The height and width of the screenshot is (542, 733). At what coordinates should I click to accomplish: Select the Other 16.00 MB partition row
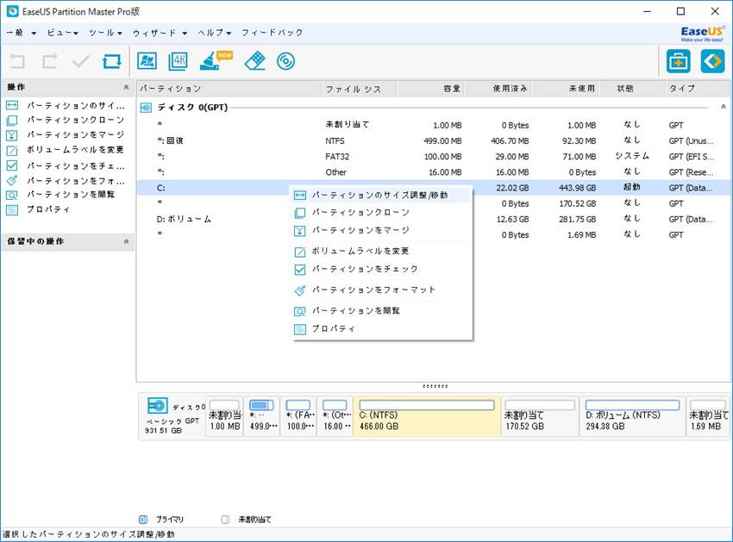tap(434, 172)
